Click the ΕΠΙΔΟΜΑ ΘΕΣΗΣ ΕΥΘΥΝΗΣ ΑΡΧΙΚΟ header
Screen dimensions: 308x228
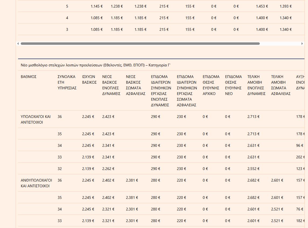click(211, 85)
